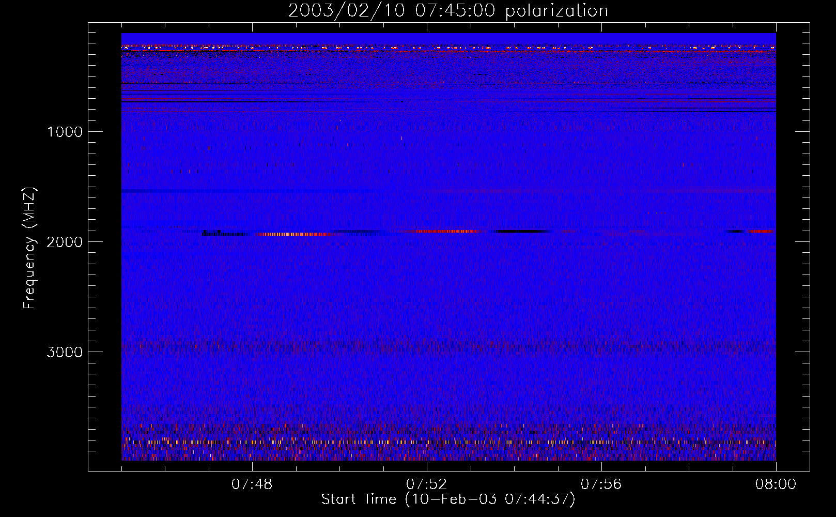The image size is (836, 517).
Task: Click the "07:56" time tick label
Action: click(601, 484)
